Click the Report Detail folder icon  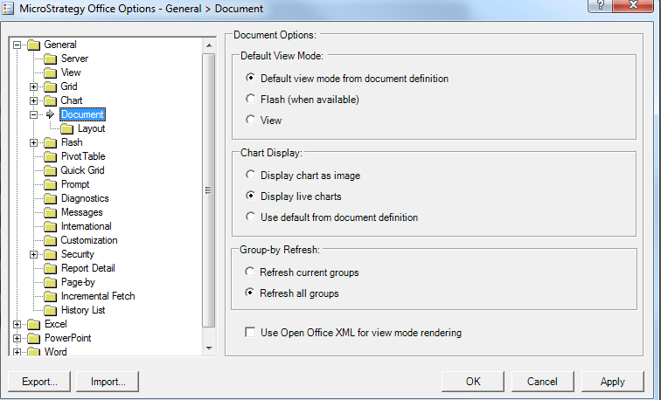pyautogui.click(x=50, y=268)
